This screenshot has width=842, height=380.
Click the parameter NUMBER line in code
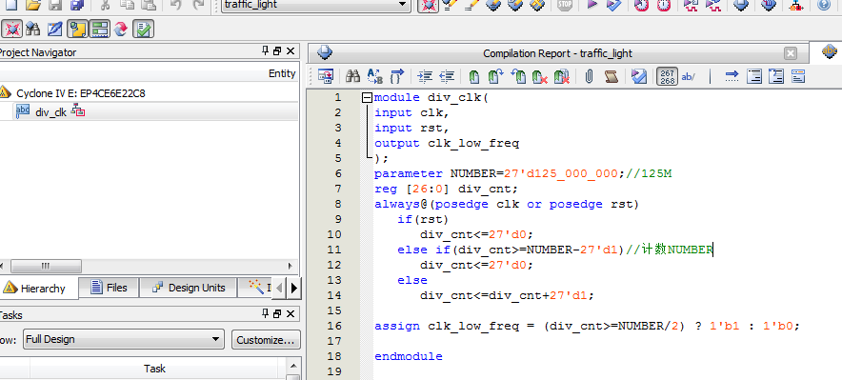(523, 173)
